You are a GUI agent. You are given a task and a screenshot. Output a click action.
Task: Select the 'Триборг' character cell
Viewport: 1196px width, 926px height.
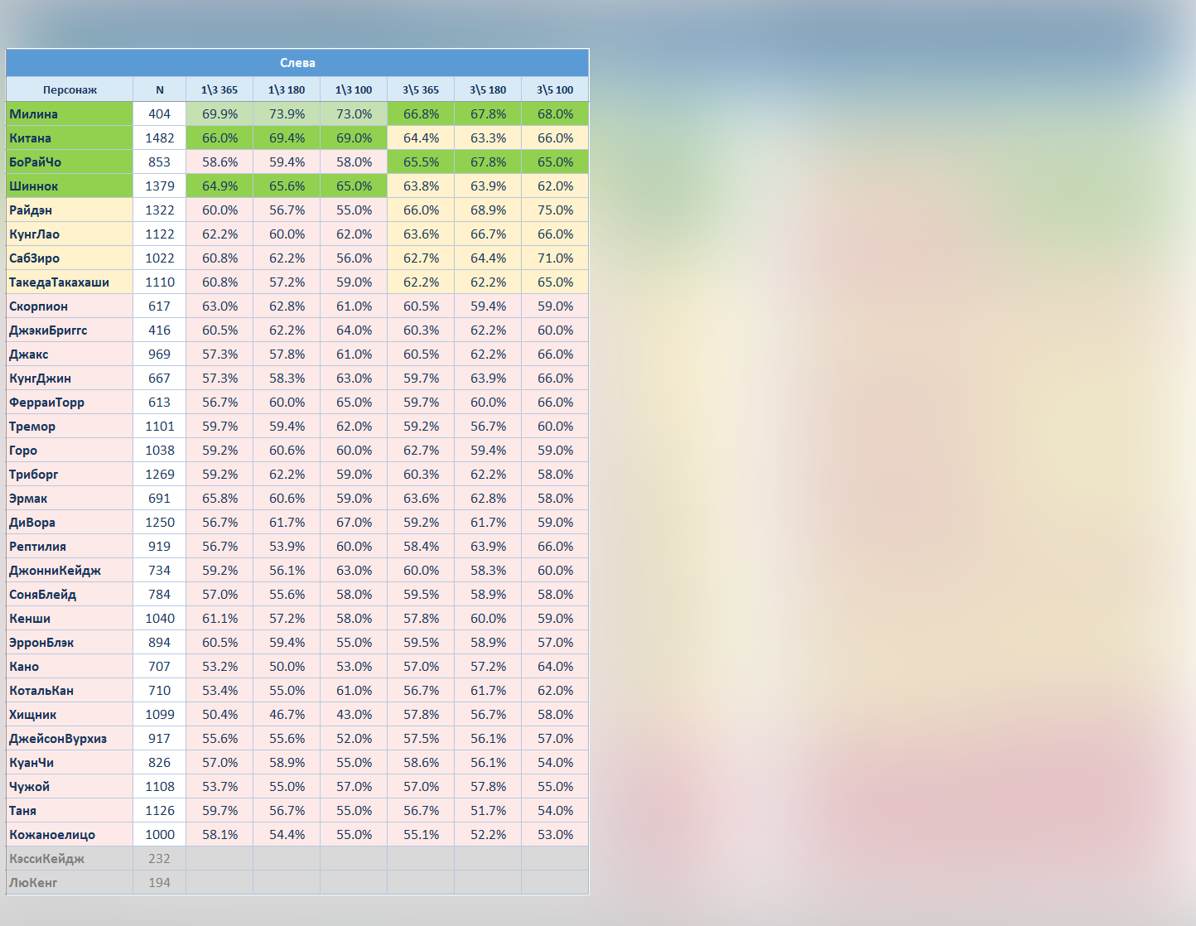click(x=70, y=475)
